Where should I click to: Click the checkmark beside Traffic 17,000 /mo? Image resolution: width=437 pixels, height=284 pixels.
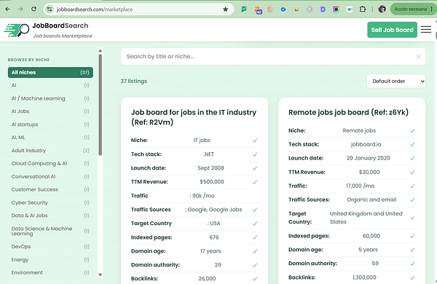412,186
